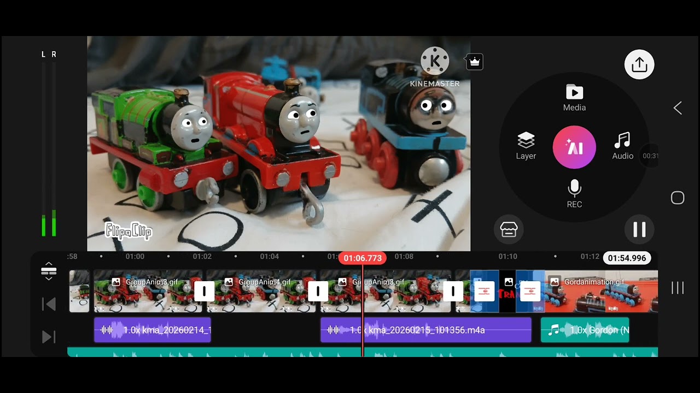Open the asset store
Viewport: 700px width, 393px height.
[509, 229]
